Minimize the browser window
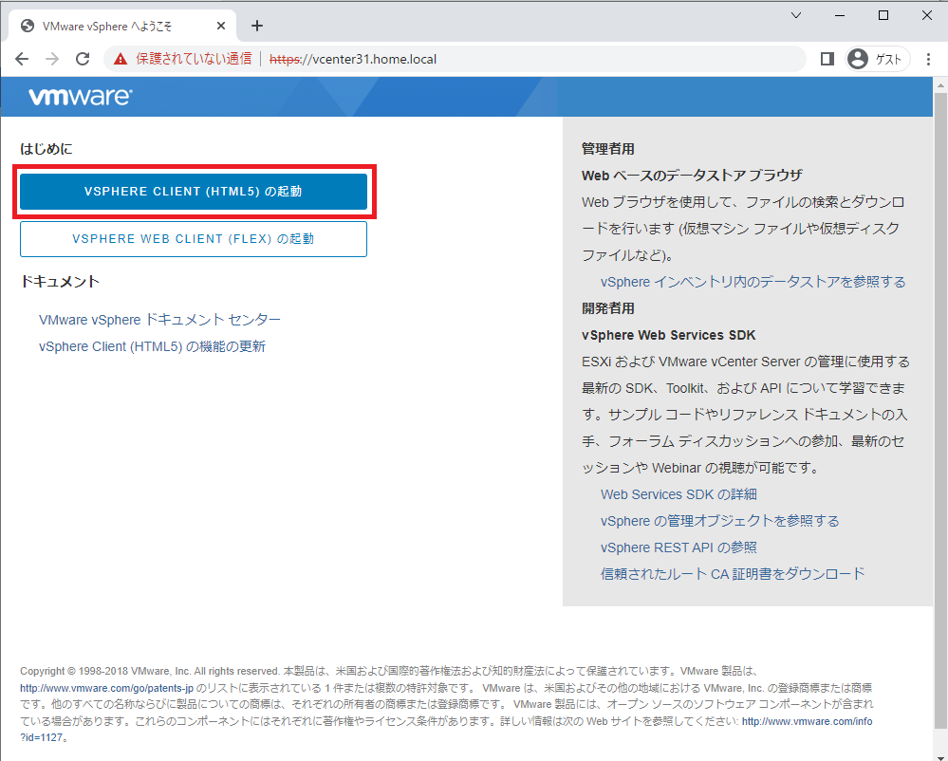 [x=840, y=16]
